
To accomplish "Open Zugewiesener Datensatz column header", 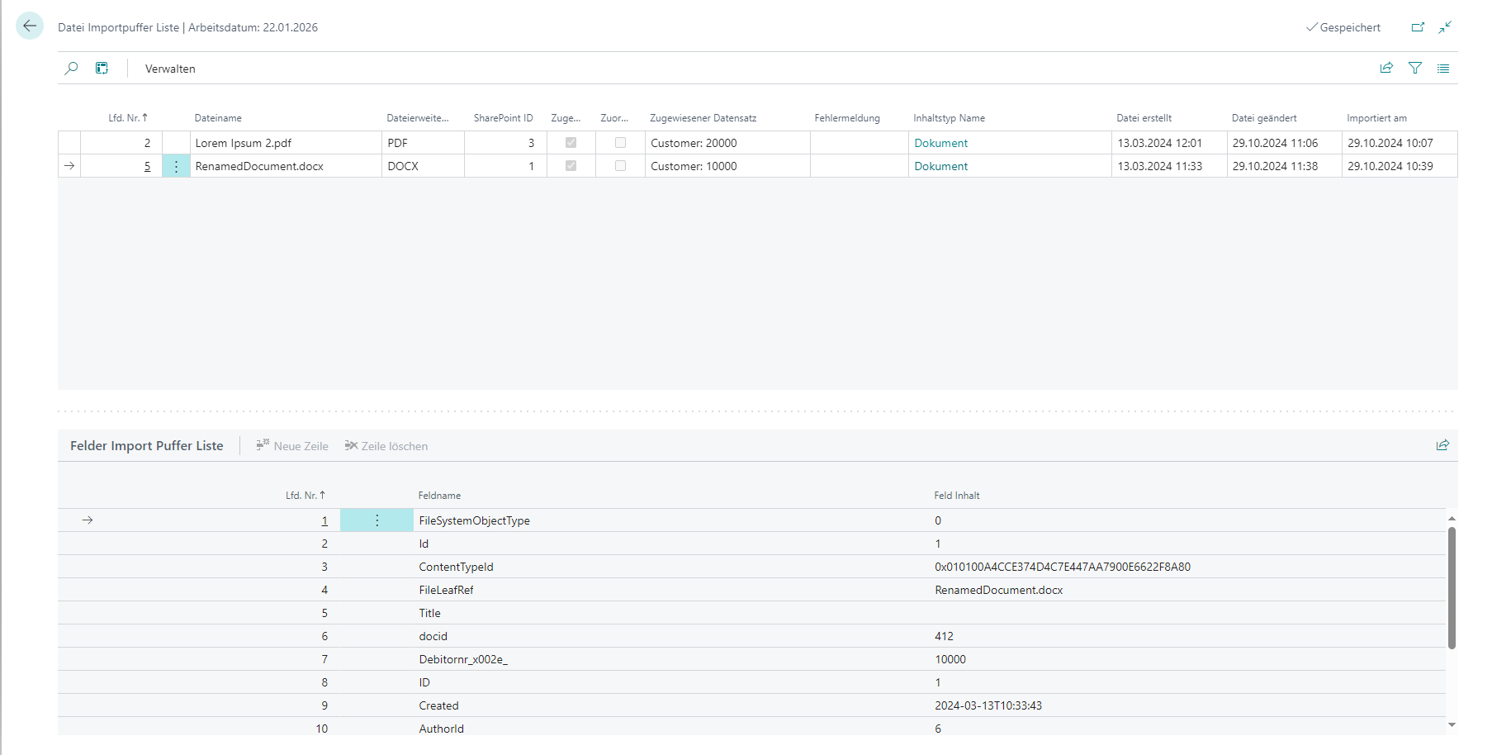I will click(x=703, y=118).
